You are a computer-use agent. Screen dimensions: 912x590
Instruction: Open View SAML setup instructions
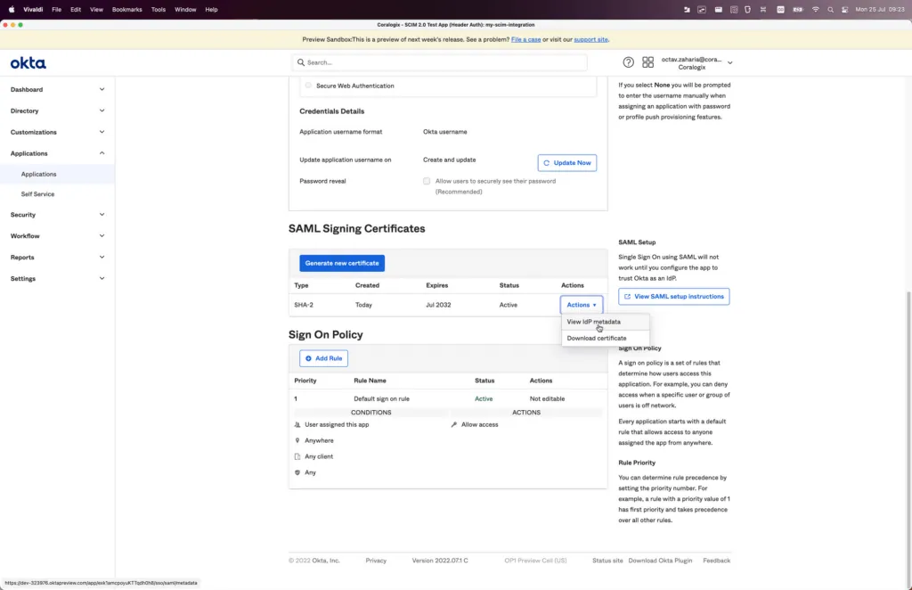click(673, 296)
